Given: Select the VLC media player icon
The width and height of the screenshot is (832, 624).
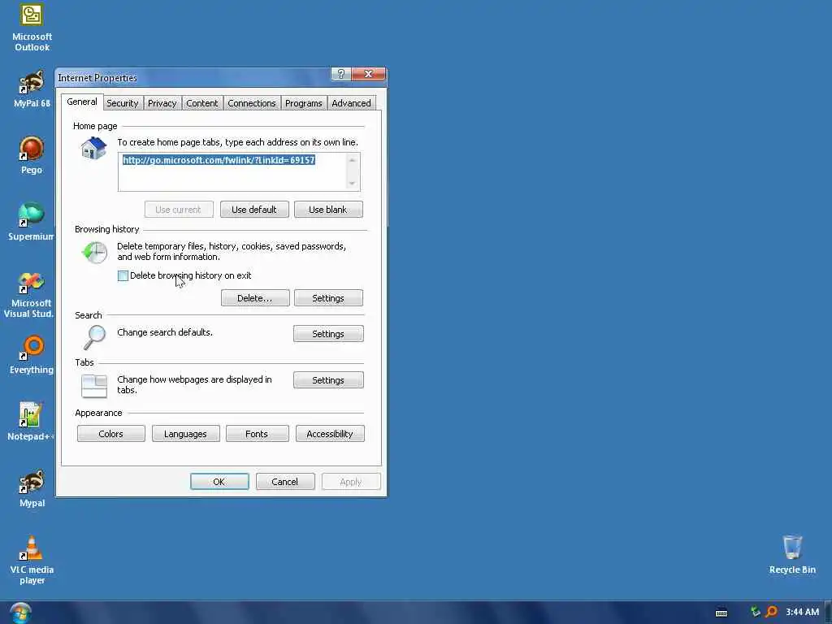Looking at the screenshot, I should pyautogui.click(x=32, y=560).
